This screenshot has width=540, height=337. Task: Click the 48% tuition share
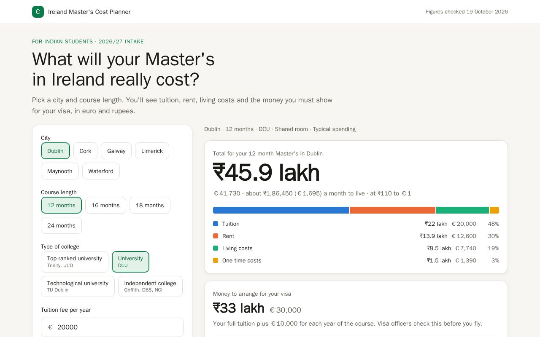494,224
